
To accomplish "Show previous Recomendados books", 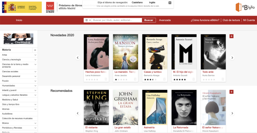I will [78, 113].
